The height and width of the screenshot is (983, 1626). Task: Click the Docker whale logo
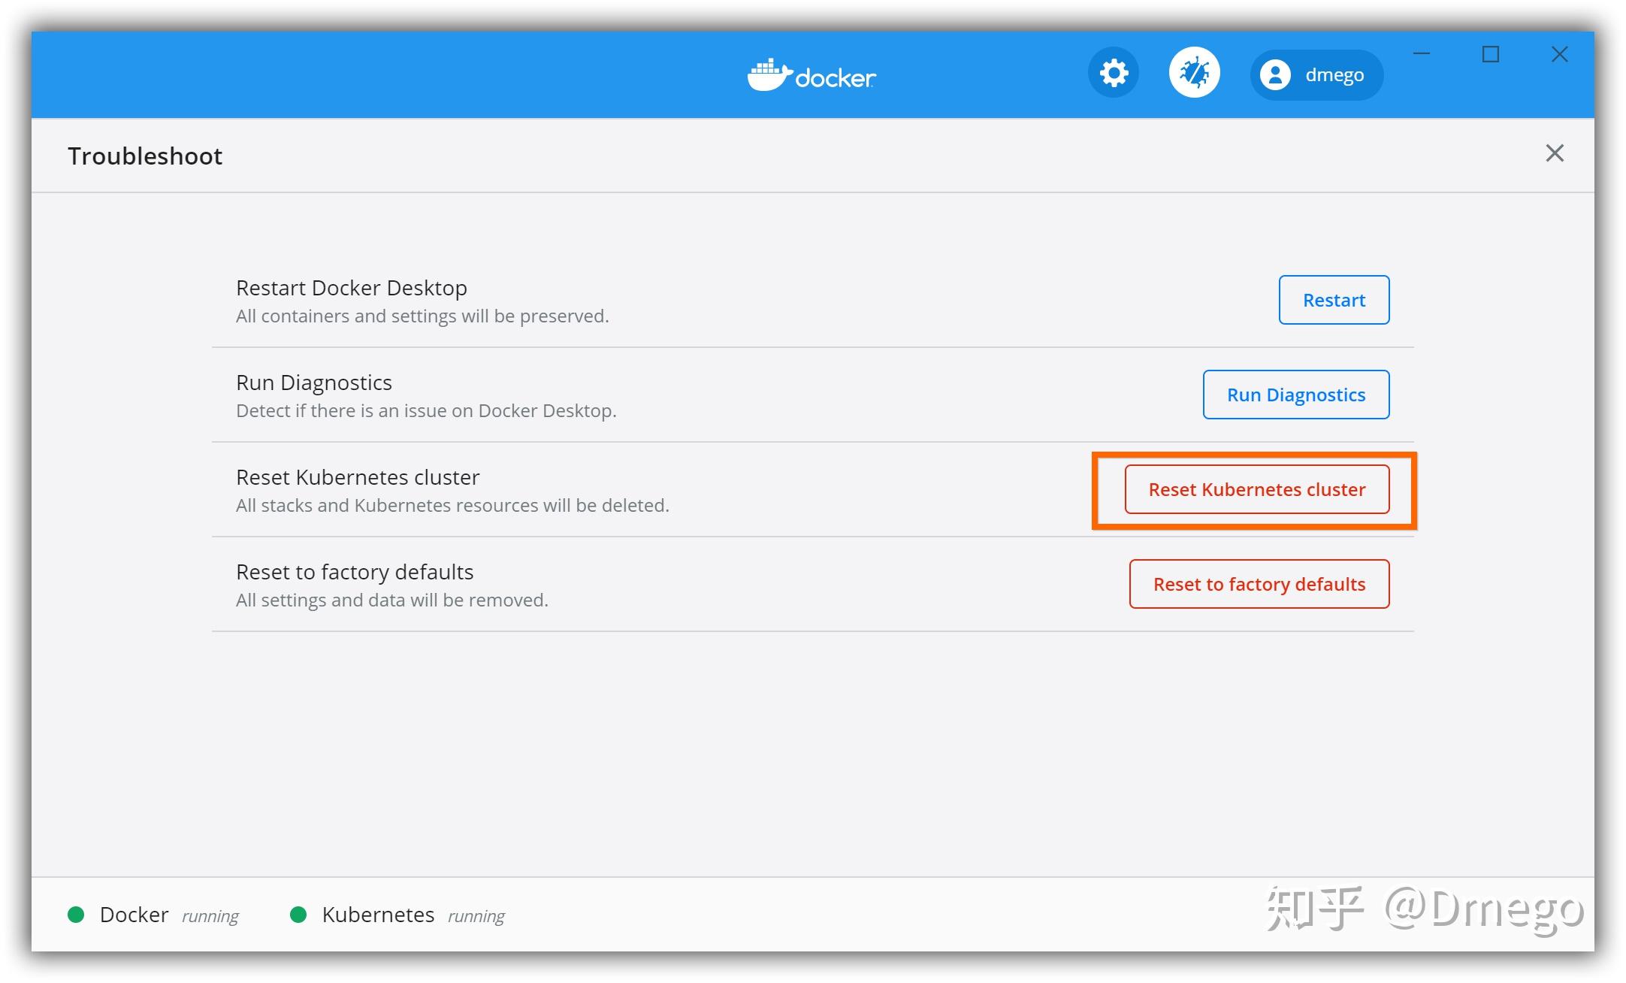(x=769, y=76)
